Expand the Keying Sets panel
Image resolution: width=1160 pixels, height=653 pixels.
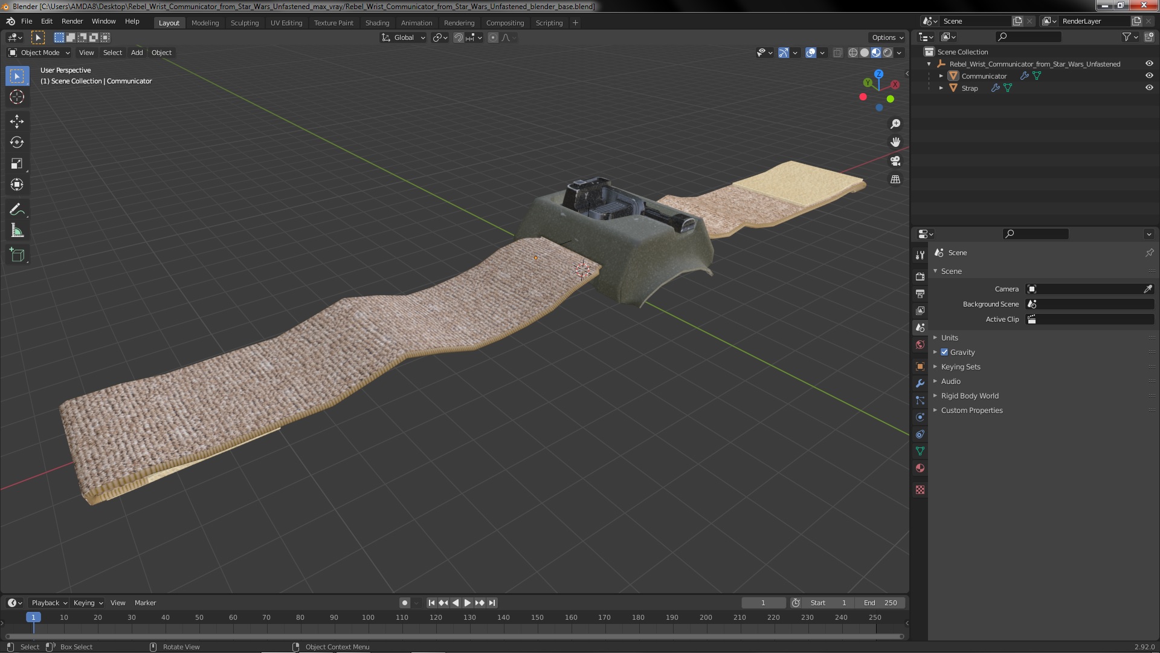[960, 366]
